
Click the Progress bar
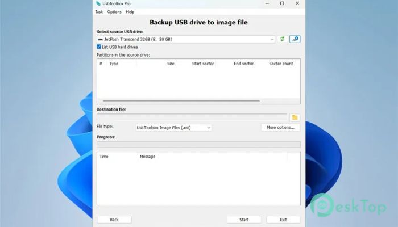[198, 145]
